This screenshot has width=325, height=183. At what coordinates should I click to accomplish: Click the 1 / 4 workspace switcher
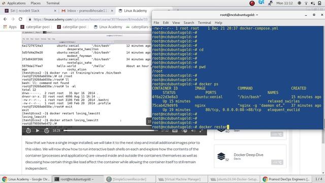click(318, 179)
